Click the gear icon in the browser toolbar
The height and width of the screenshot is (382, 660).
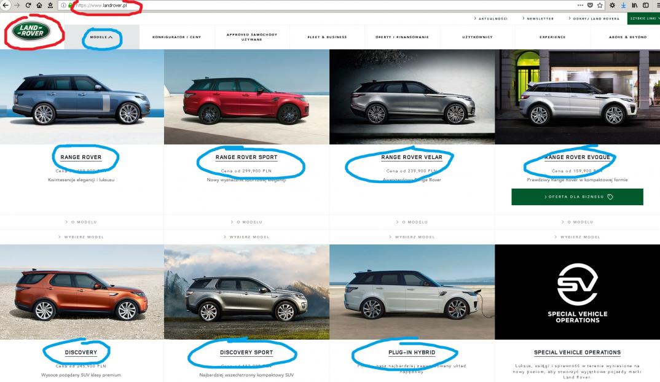pos(613,5)
